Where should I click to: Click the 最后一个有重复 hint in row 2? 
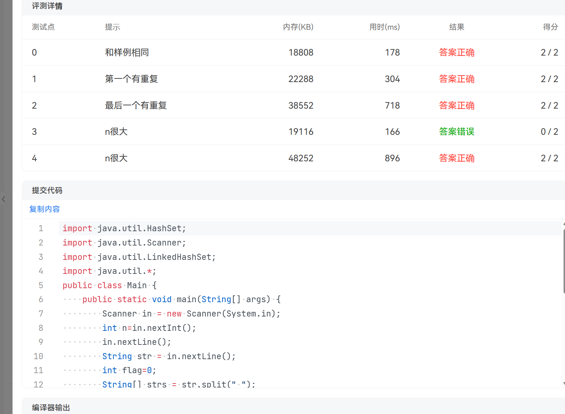136,105
